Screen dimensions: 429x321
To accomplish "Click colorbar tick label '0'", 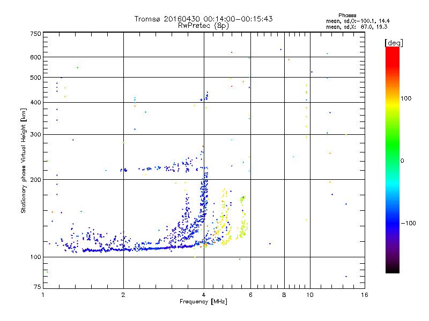I will (x=402, y=161).
